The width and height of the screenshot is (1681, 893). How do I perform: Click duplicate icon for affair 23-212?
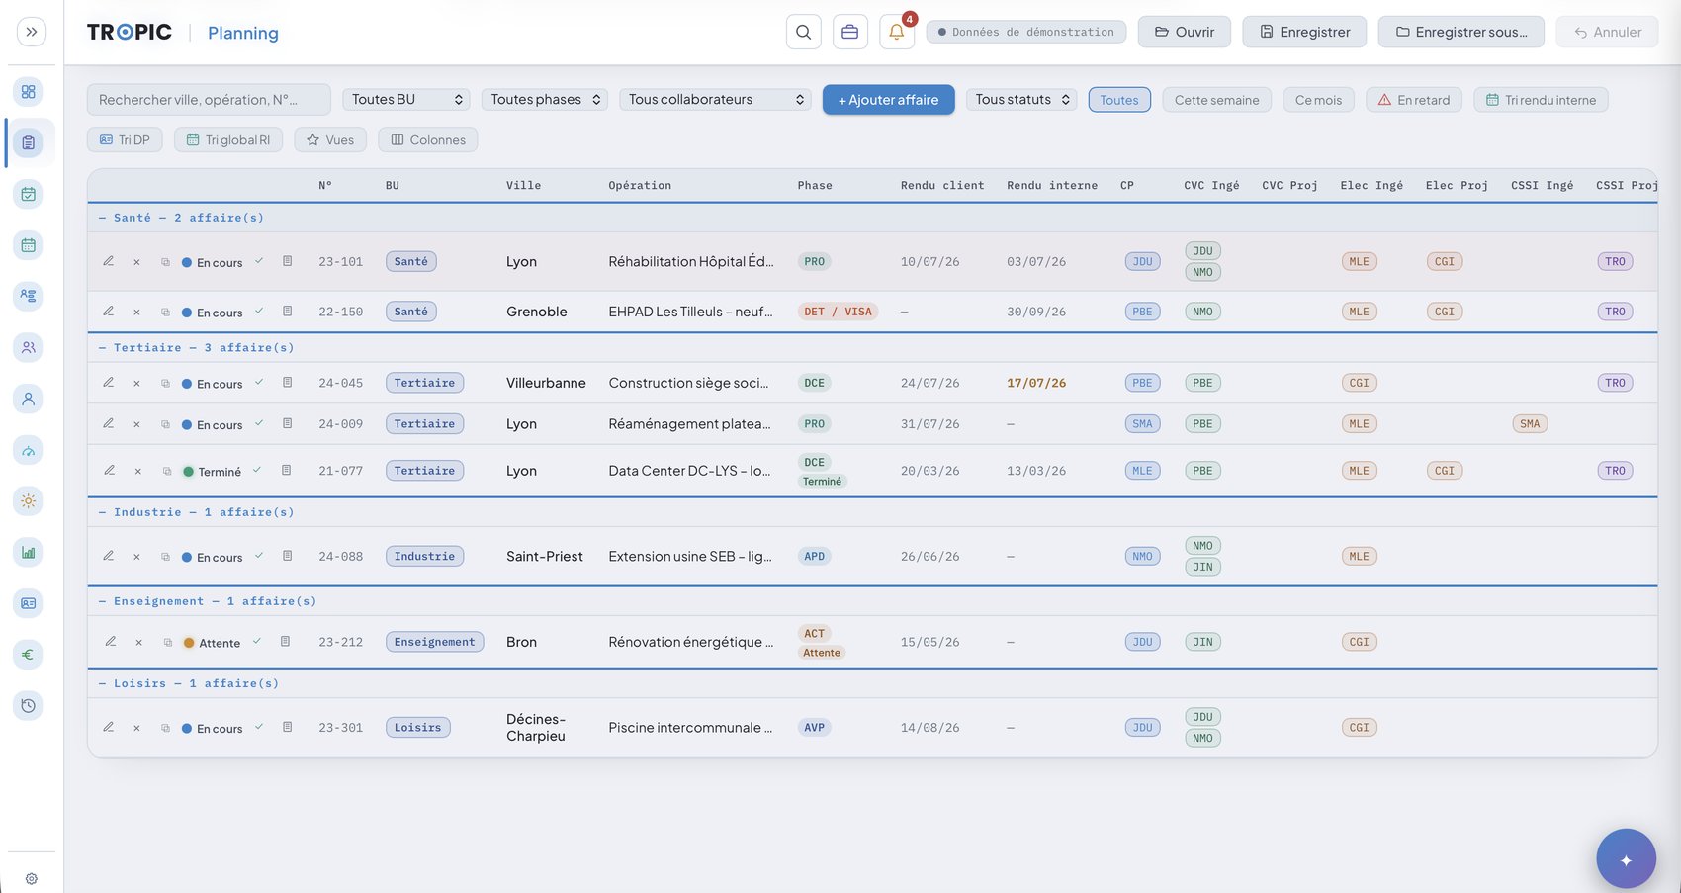coord(167,642)
